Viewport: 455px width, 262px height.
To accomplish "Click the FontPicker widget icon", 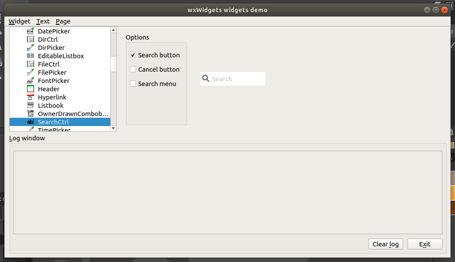I will click(30, 80).
